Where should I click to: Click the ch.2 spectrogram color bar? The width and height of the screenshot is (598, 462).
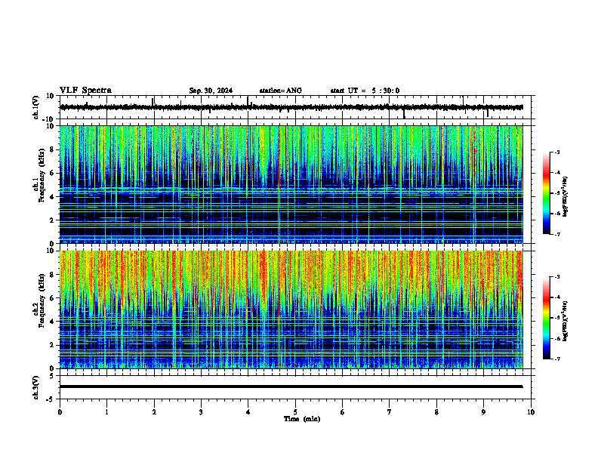point(546,318)
